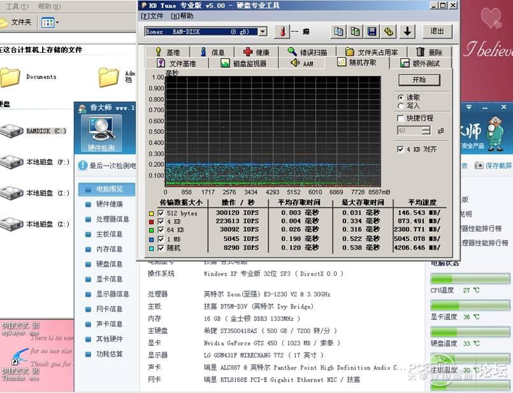The width and height of the screenshot is (513, 393).
Task: Click the 本地磁盘 (I:) drive icon
Action: [11, 193]
